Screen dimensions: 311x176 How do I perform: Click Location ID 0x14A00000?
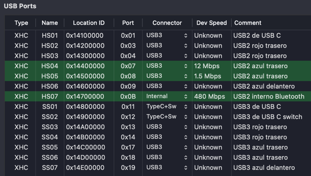85,127
